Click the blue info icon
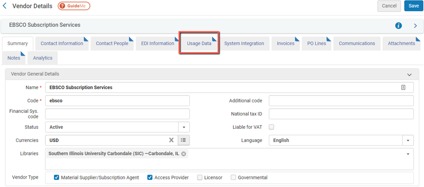424x187 pixels. point(398,26)
